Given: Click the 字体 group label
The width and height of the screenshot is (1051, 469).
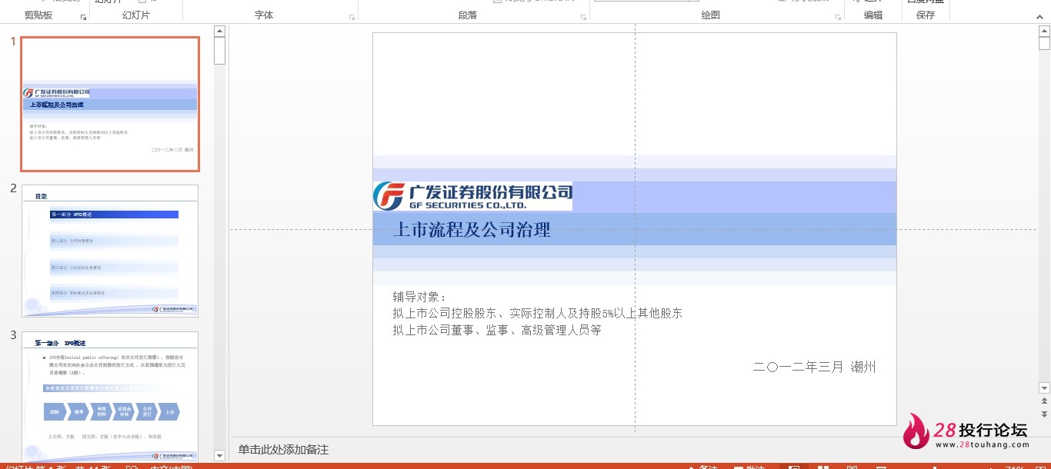Looking at the screenshot, I should click(264, 15).
